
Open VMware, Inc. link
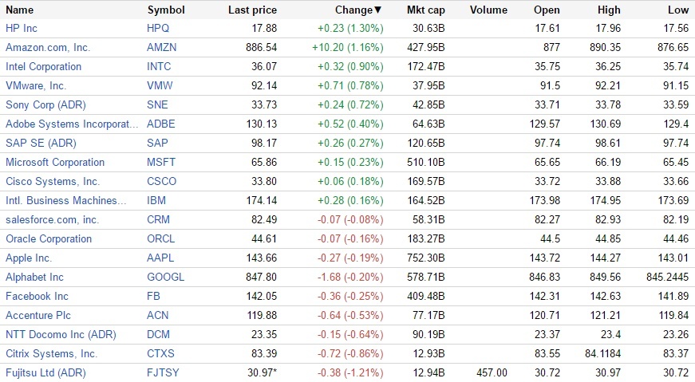pyautogui.click(x=36, y=85)
